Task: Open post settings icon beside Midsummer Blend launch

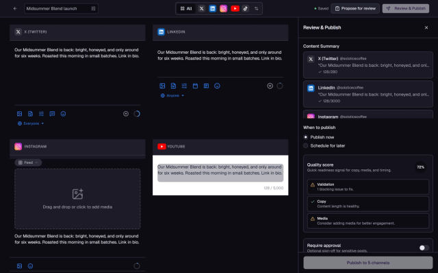Action: (x=93, y=9)
